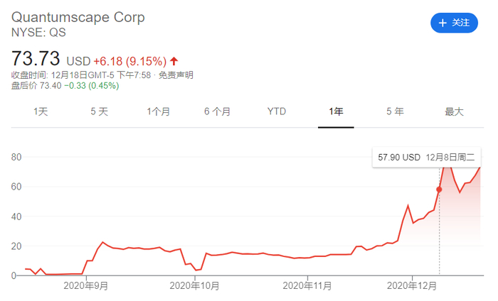Image resolution: width=498 pixels, height=301 pixels.
Task: Click the 2020年9月 axis label
Action: [x=85, y=285]
